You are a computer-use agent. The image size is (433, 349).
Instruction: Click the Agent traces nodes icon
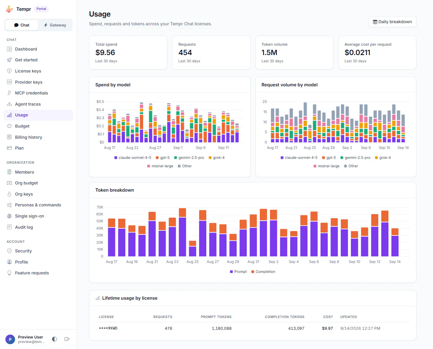pyautogui.click(x=9, y=104)
